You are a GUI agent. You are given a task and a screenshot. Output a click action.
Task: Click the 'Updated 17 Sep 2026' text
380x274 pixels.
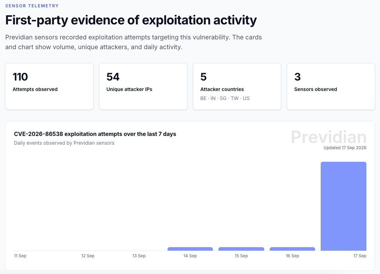(345, 148)
